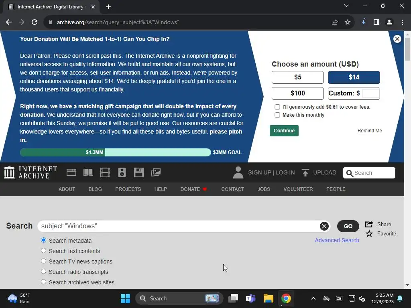Image resolution: width=411 pixels, height=308 pixels.
Task: Open the Images icon
Action: click(156, 172)
